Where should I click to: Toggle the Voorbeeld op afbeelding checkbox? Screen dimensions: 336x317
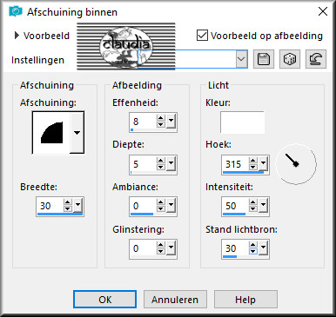point(202,36)
